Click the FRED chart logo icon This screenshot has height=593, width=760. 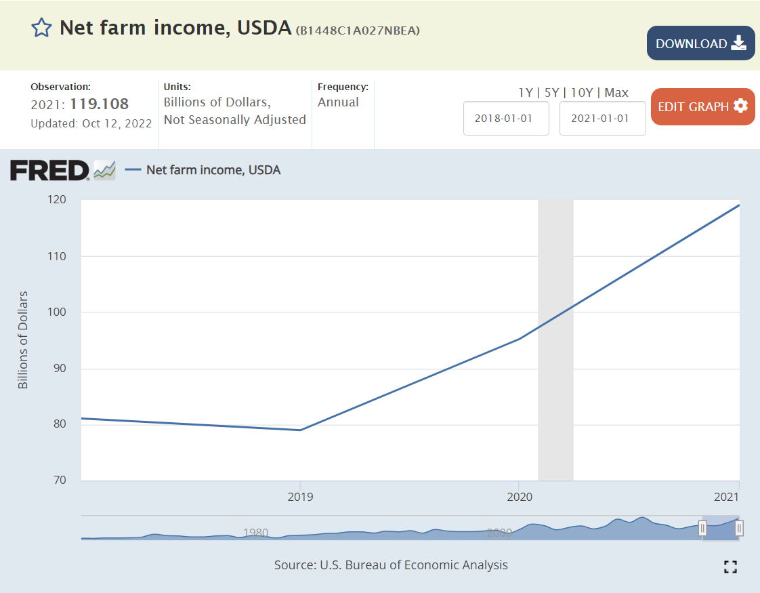point(104,170)
